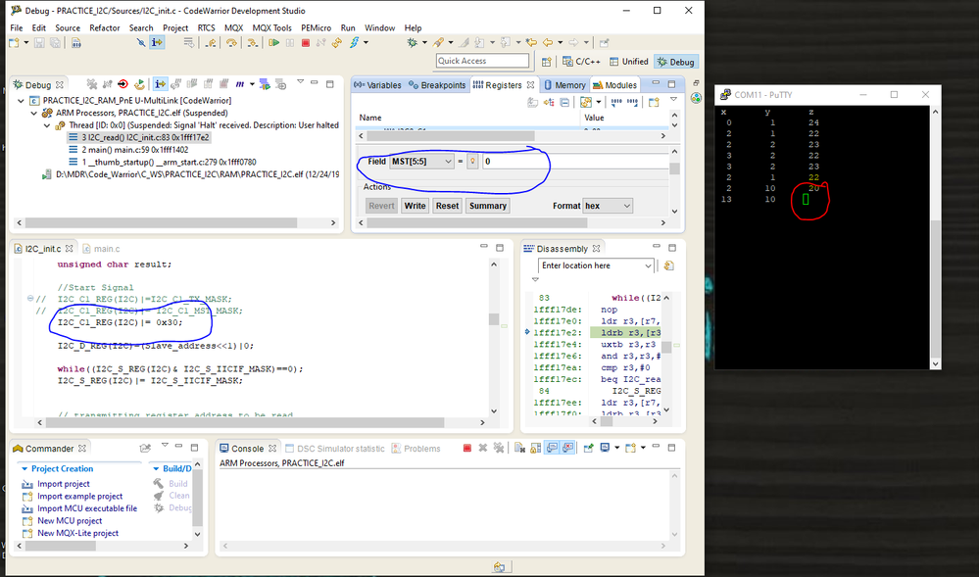979x577 pixels.
Task: Open the PEMicro menu
Action: coord(316,27)
